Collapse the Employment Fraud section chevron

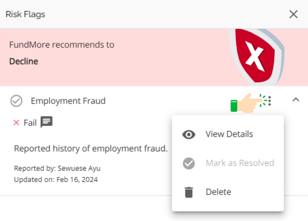296,100
